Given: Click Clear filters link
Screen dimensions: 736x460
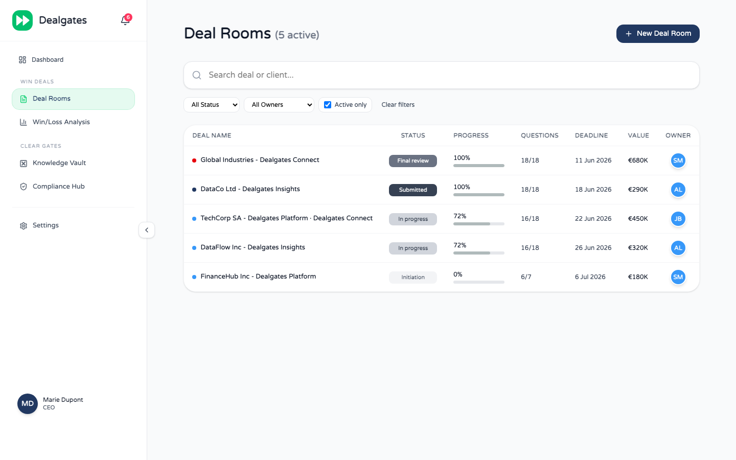Looking at the screenshot, I should click(398, 105).
